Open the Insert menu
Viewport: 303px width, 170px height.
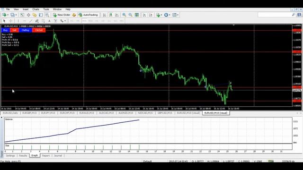point(26,9)
